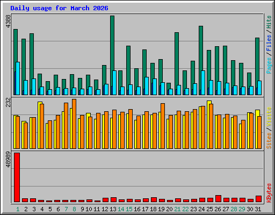Click the red KBytes bar for day 31
Viewport: 275px width, 215px height.
258,199
